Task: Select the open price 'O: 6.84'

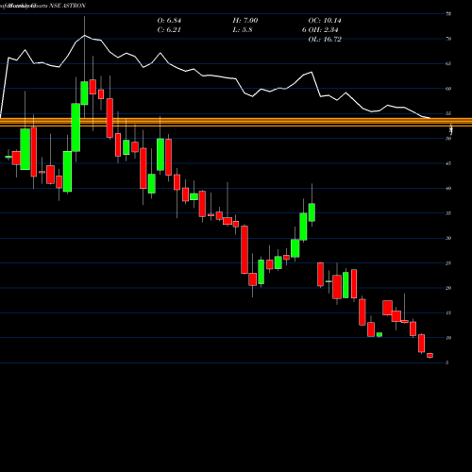Action: (169, 21)
